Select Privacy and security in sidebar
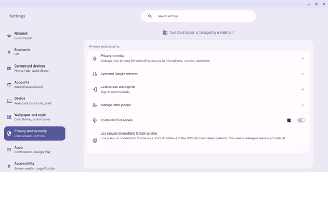This screenshot has height=211, width=328. click(x=35, y=134)
